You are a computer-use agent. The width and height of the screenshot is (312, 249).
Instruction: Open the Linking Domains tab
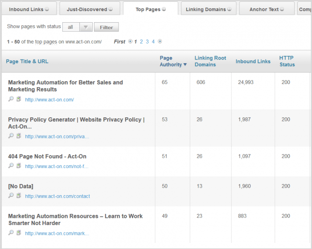click(x=209, y=9)
